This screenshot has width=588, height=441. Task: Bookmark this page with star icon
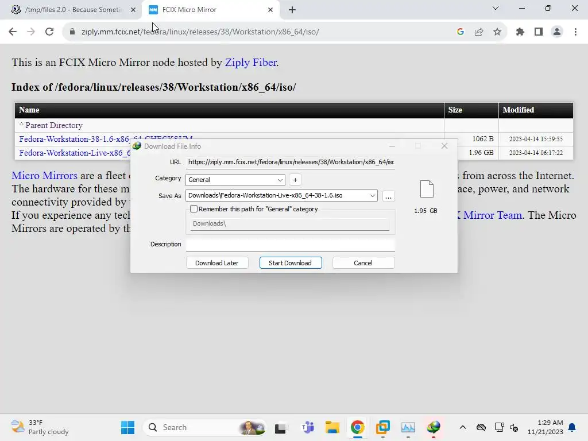coord(497,32)
